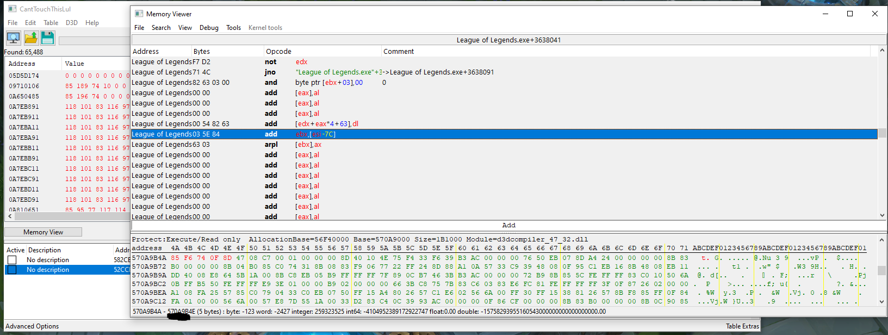This screenshot has width=888, height=335.
Task: Click the hex view byte-value status bar
Action: 369,312
